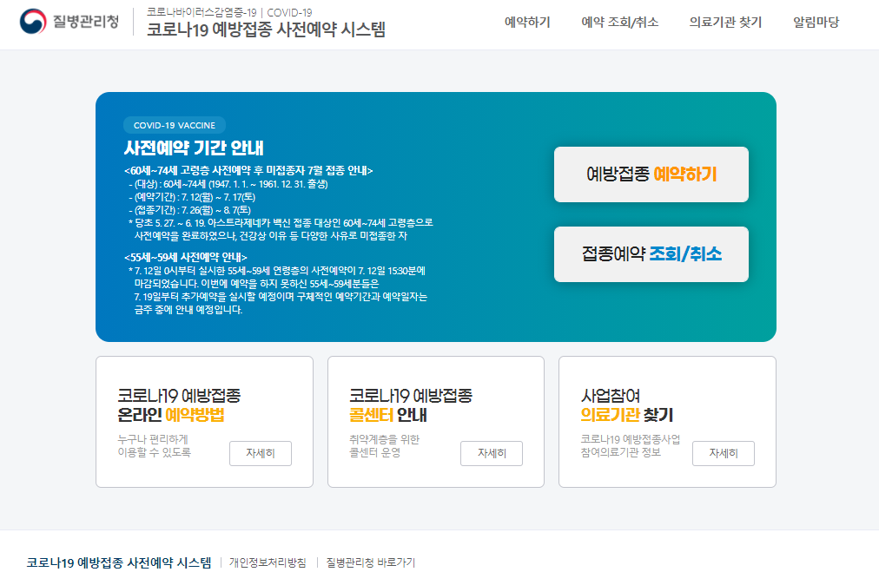This screenshot has width=879, height=572.
Task: Click the 콜센터 안내 card title
Action: (x=410, y=405)
